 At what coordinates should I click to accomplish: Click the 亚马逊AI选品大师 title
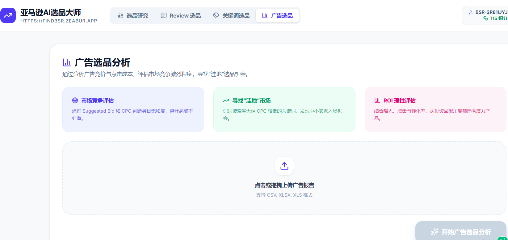pos(51,12)
